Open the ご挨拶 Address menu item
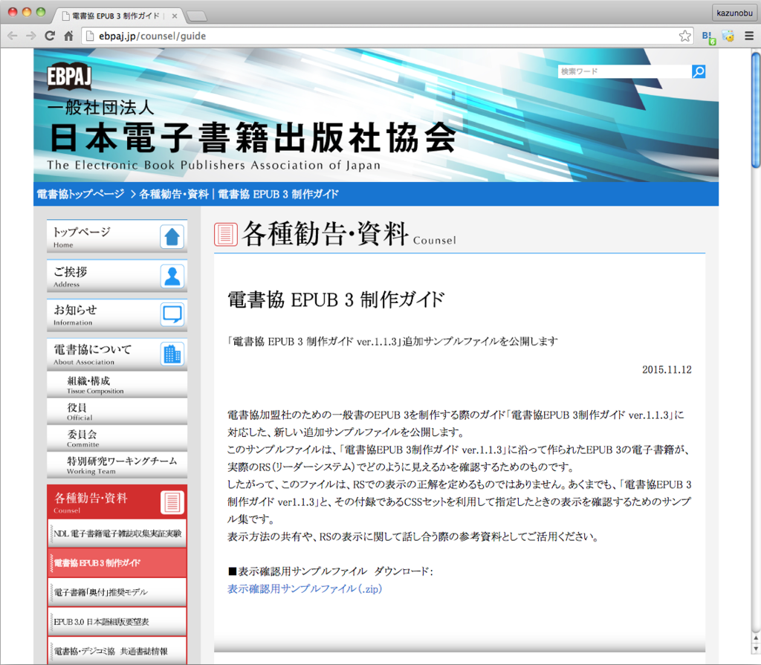 point(117,276)
